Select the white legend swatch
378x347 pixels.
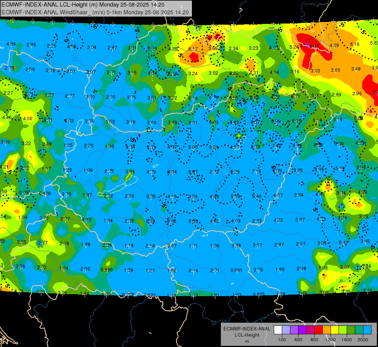point(278,330)
